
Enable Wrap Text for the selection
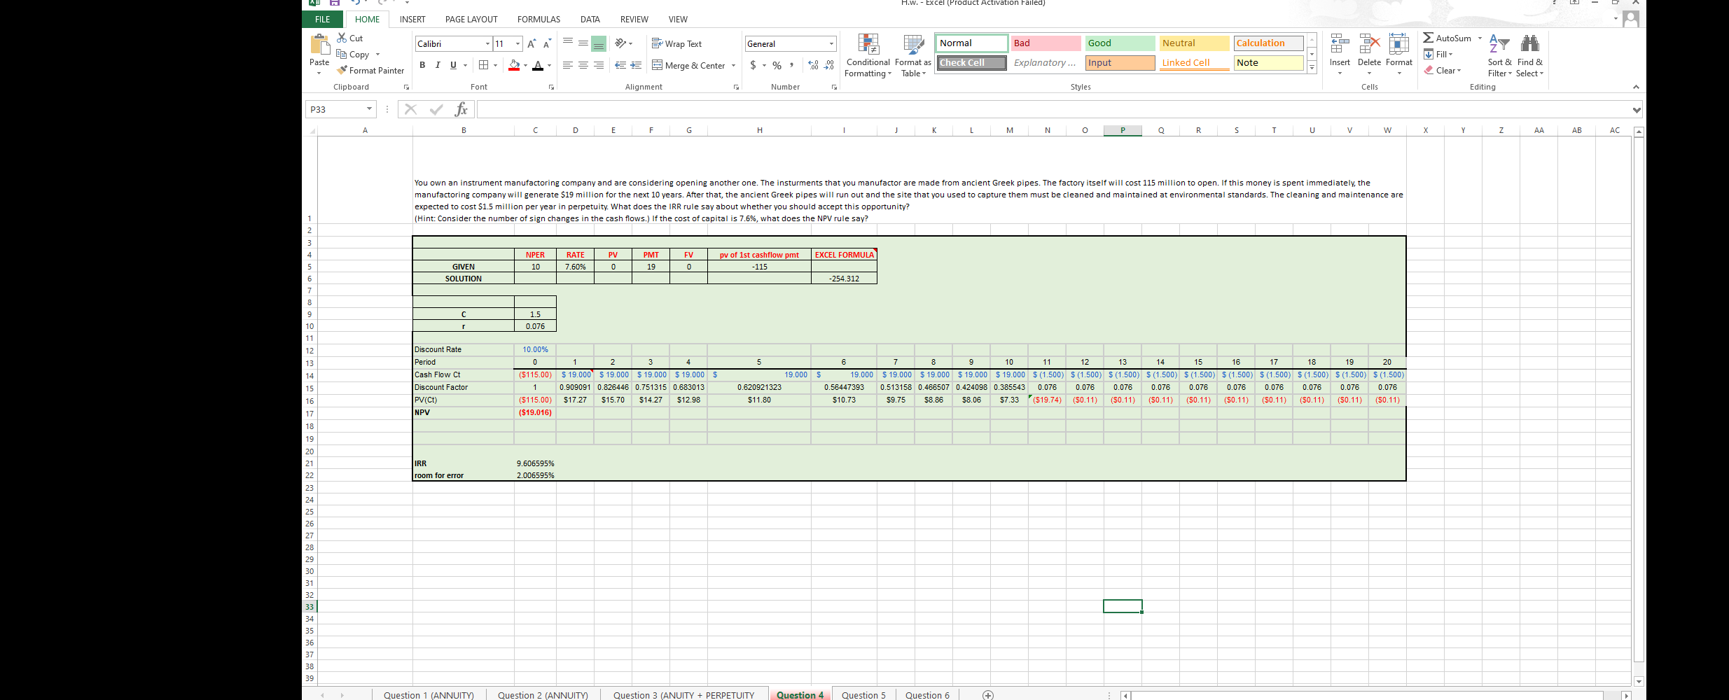point(676,43)
